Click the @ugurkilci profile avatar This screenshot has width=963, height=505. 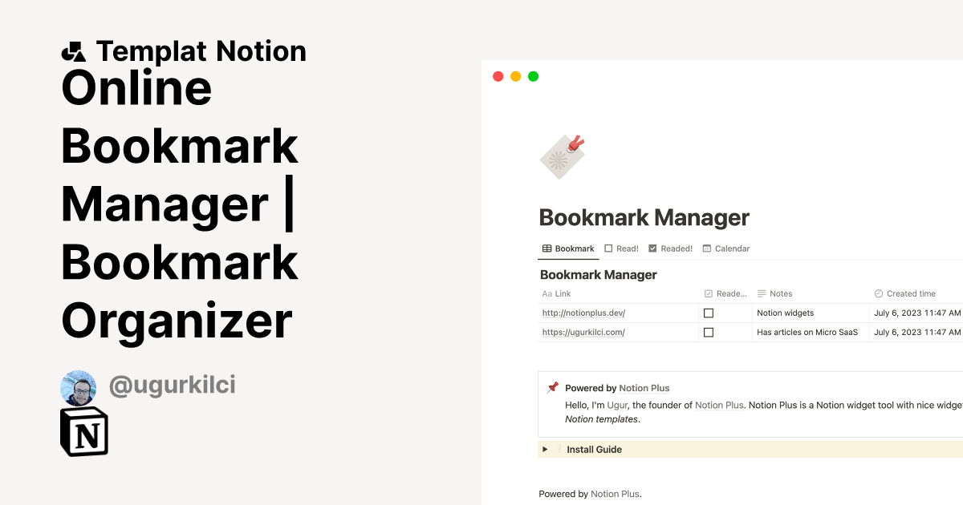tap(78, 388)
